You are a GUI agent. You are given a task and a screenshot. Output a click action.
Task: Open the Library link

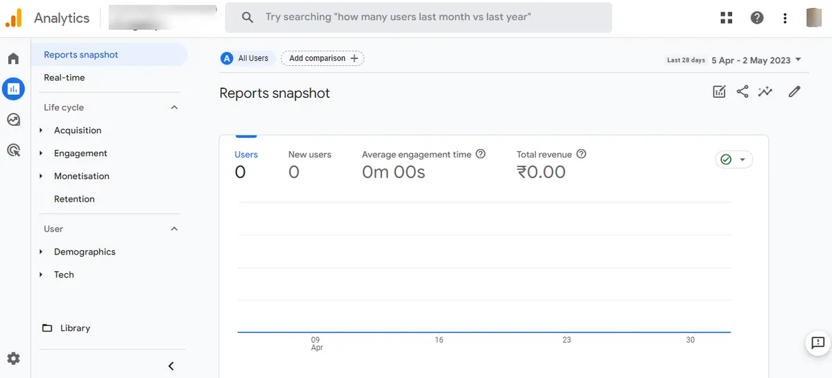75,328
